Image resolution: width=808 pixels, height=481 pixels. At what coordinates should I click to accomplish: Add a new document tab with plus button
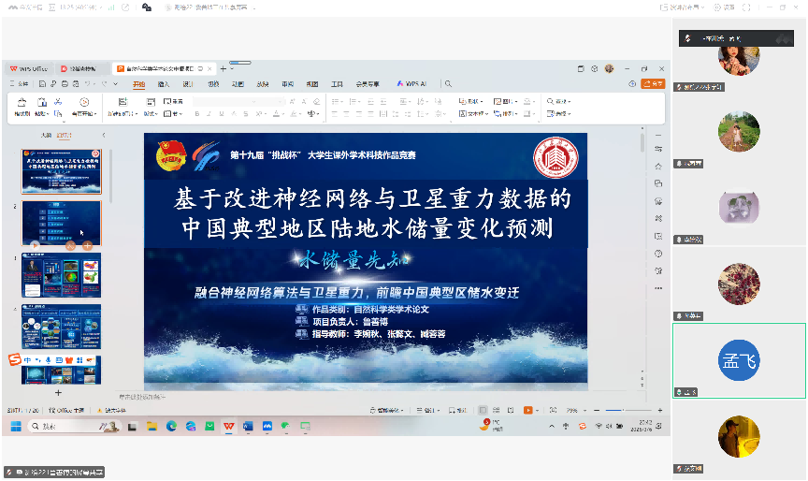[x=224, y=68]
